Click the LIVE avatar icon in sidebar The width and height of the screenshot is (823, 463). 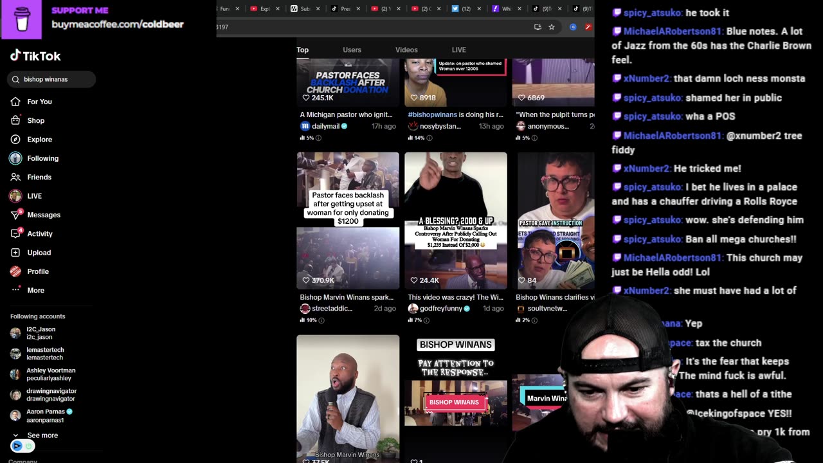15,195
